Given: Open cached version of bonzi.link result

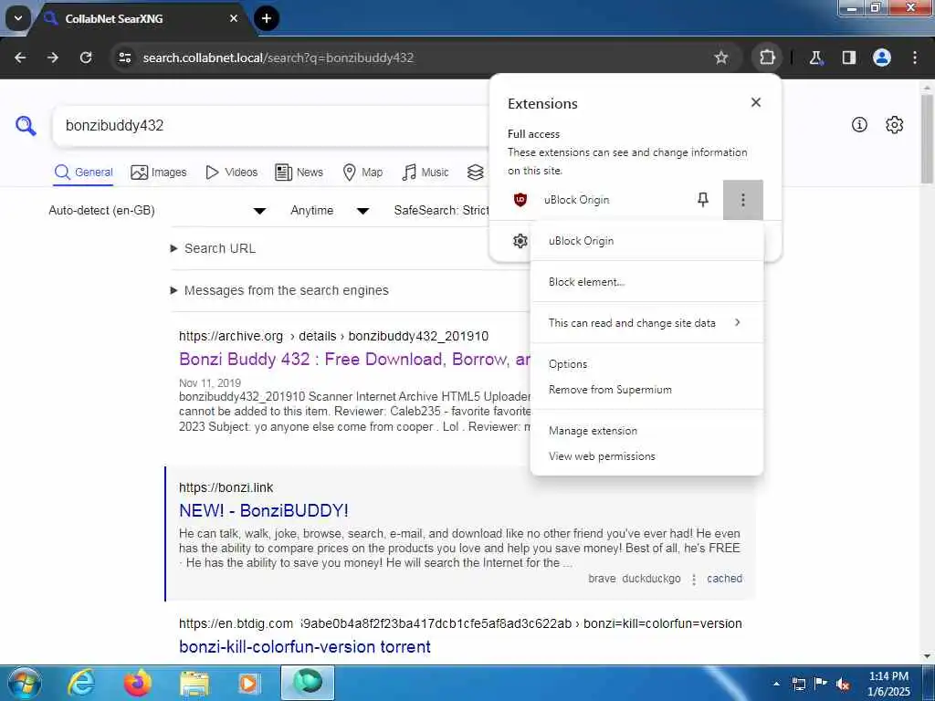Looking at the screenshot, I should pos(724,578).
